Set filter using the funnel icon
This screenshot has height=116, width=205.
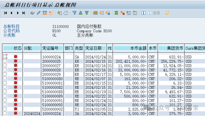[74, 13]
